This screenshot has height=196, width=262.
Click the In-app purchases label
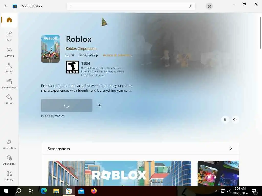(x=53, y=116)
